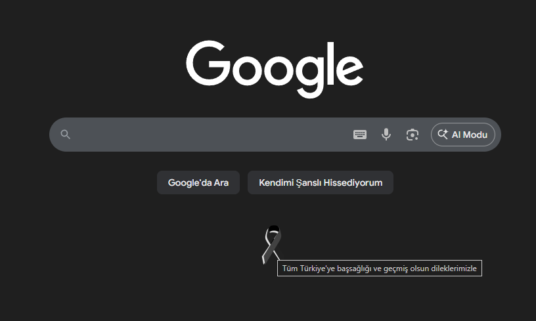Click the magnifier search icon in search bar

65,135
